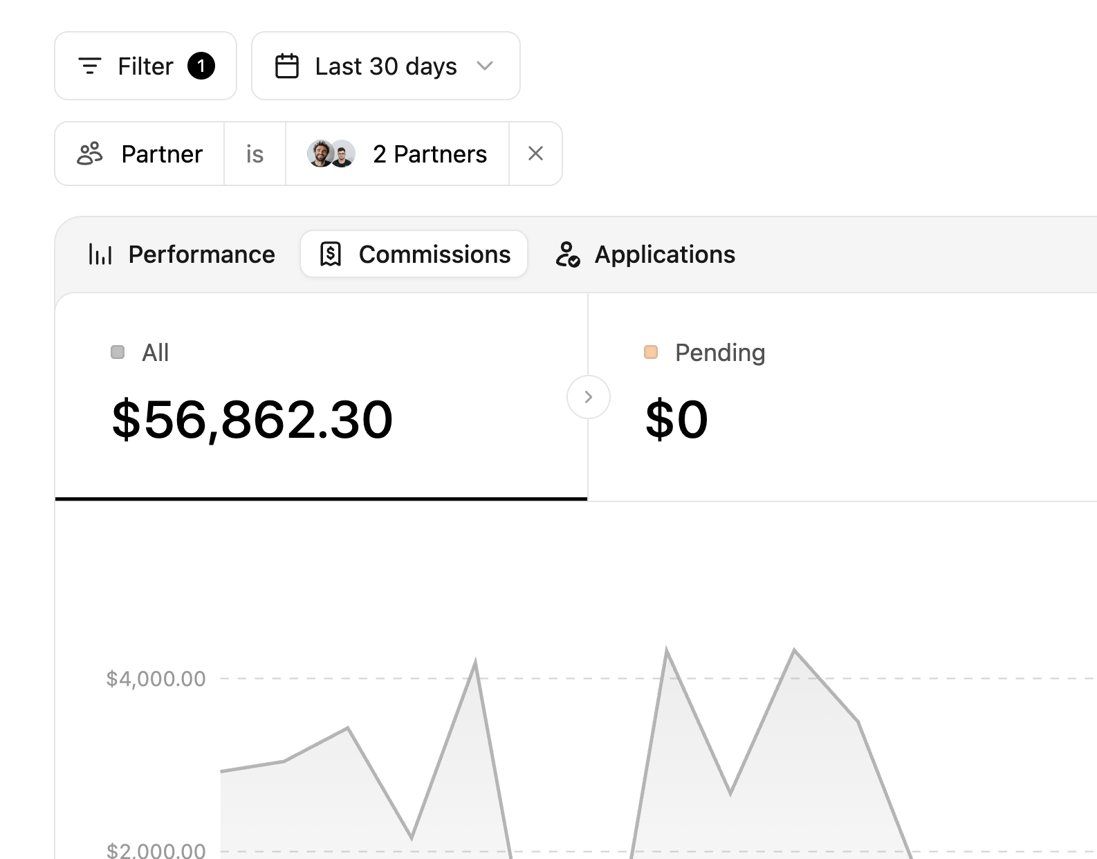
Task: Click the Partner people icon
Action: pos(90,154)
